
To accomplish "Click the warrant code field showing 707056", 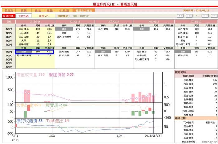I will pos(24,16).
